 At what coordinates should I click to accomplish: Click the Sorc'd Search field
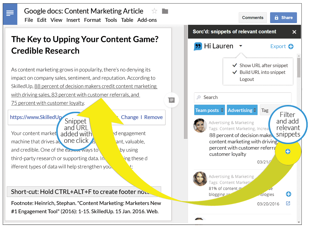coord(243,97)
